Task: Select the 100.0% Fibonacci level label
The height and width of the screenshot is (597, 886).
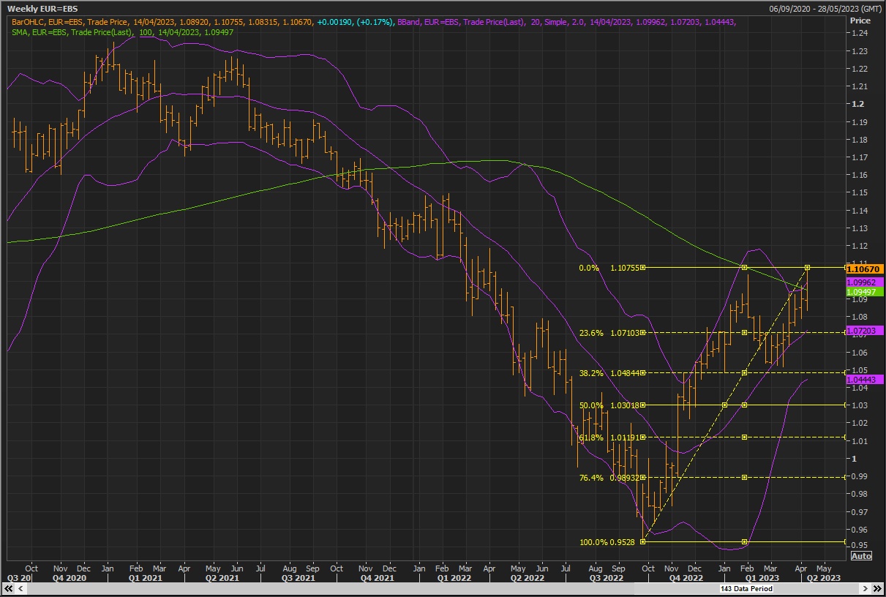Action: click(x=593, y=542)
